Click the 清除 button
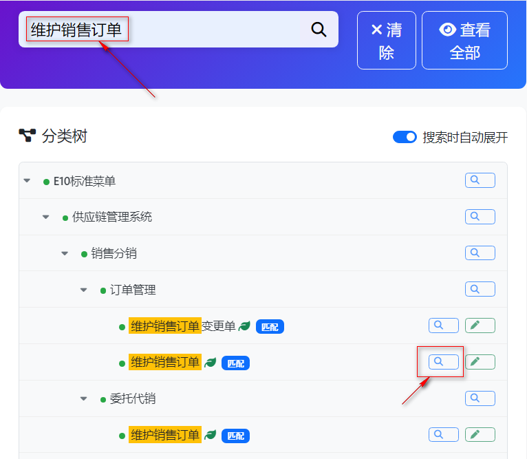Screen dimensions: 527x459 tap(386, 41)
